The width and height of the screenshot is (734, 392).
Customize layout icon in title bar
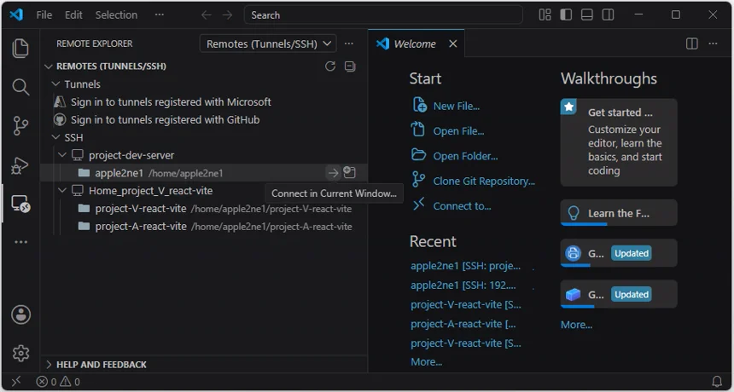[x=545, y=15]
